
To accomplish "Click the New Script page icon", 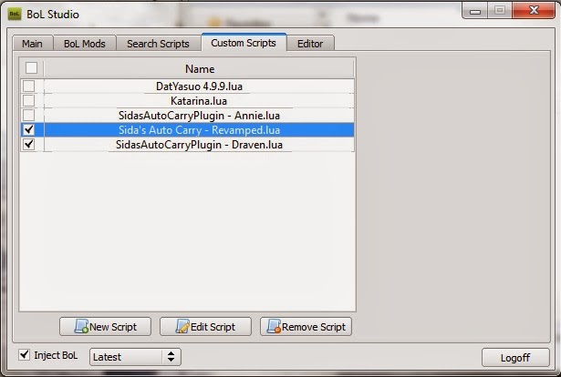I will 81,326.
